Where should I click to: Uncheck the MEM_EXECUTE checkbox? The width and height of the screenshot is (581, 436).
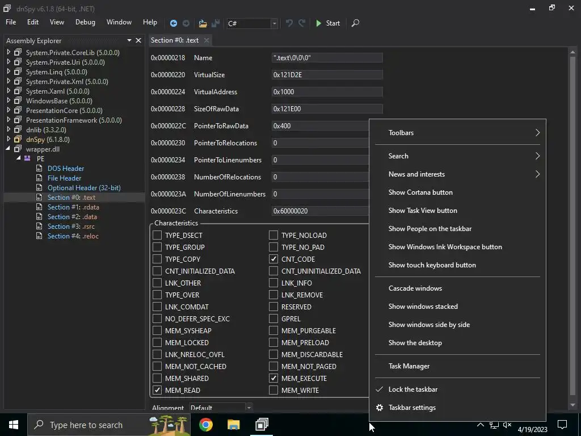tap(273, 378)
